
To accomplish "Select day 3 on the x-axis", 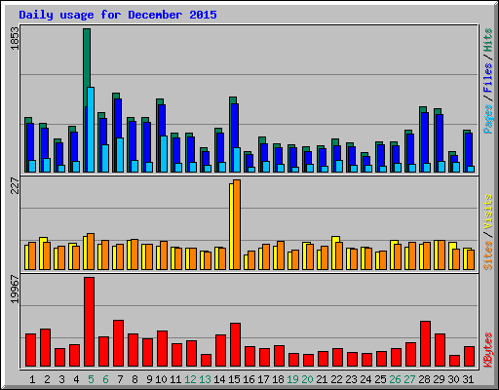I will pos(61,379).
